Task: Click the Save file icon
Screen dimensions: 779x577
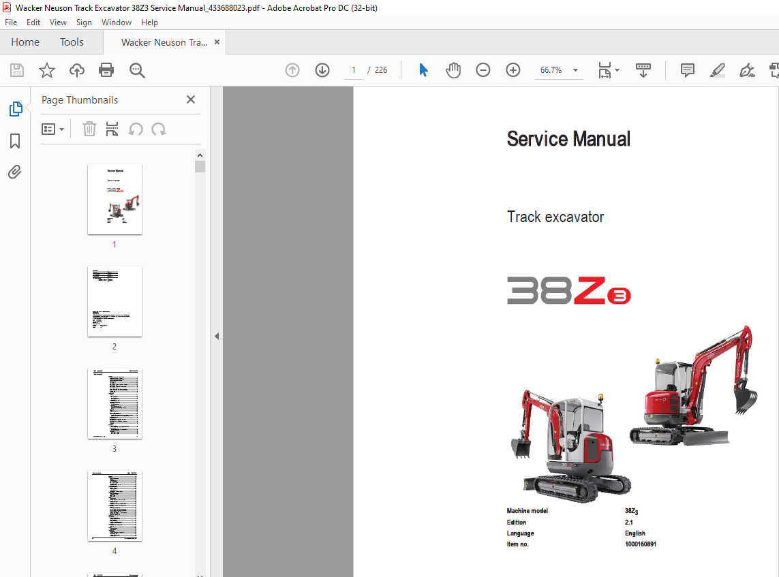Action: (17, 70)
